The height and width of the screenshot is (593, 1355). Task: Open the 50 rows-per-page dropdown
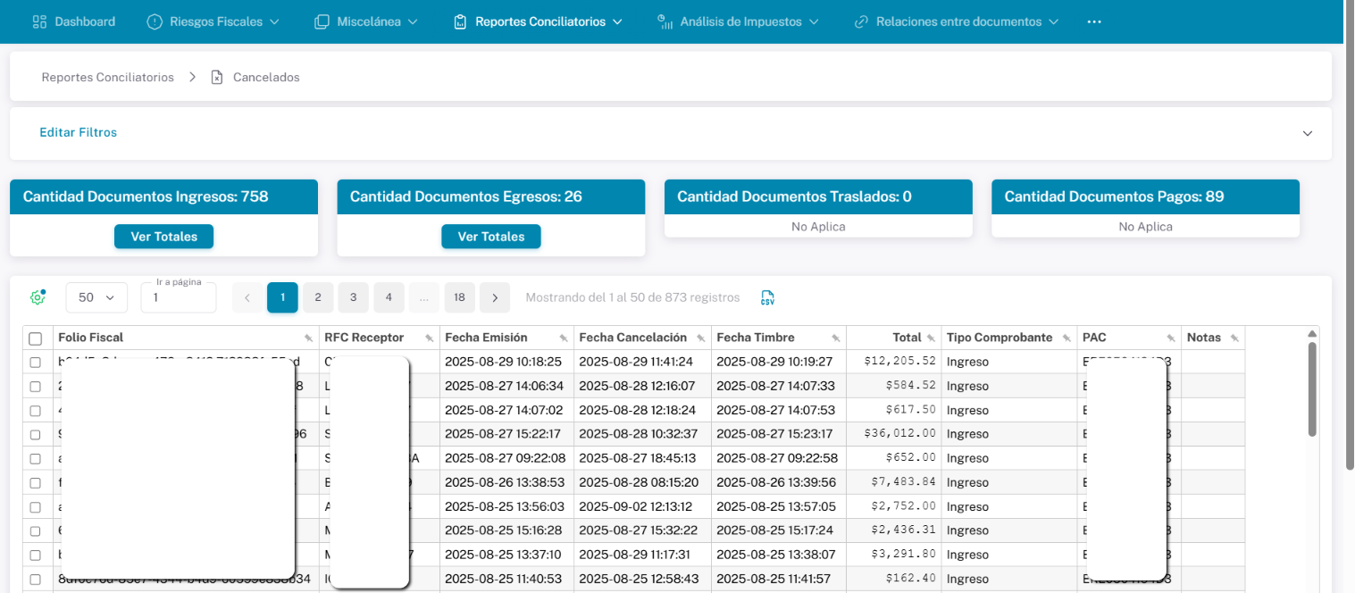click(x=97, y=297)
